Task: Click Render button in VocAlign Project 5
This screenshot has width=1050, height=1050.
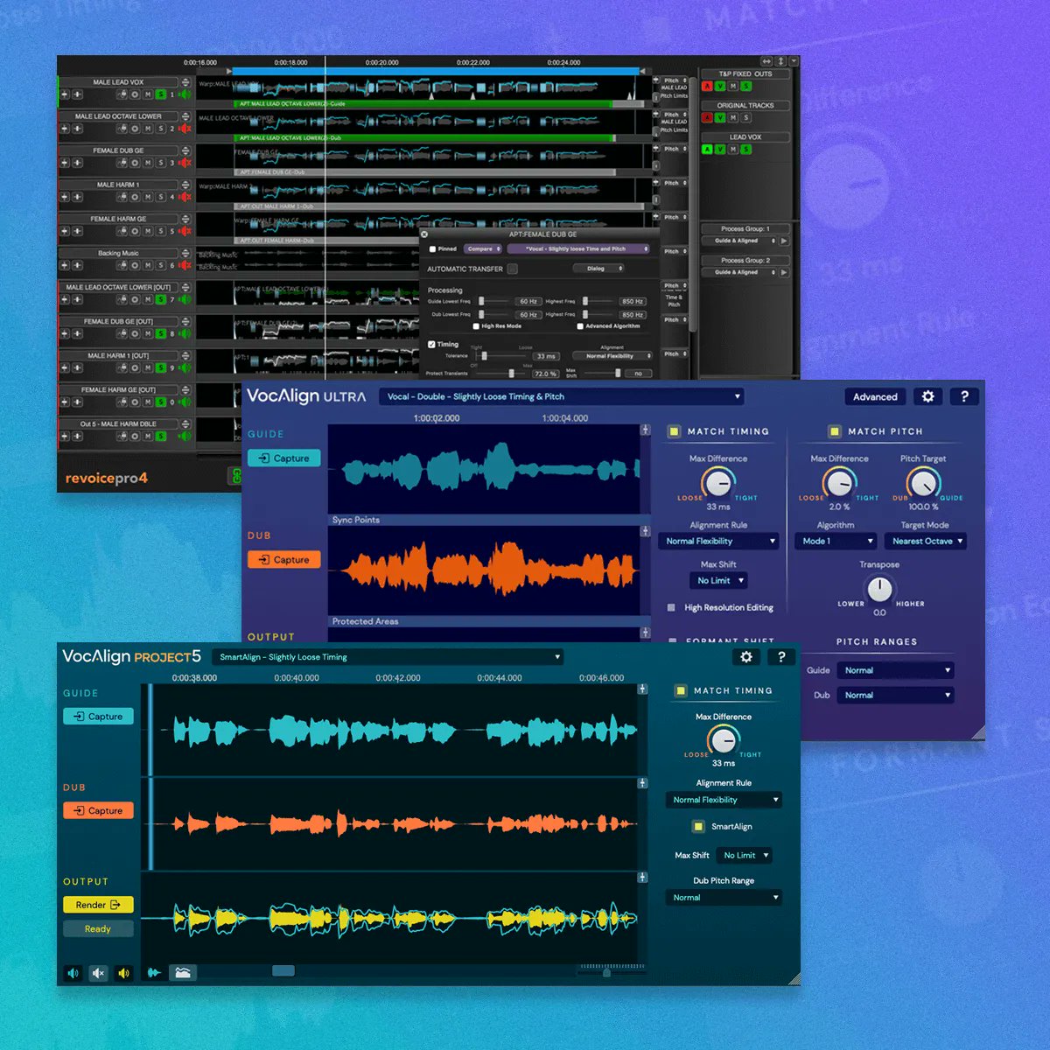Action: click(98, 905)
